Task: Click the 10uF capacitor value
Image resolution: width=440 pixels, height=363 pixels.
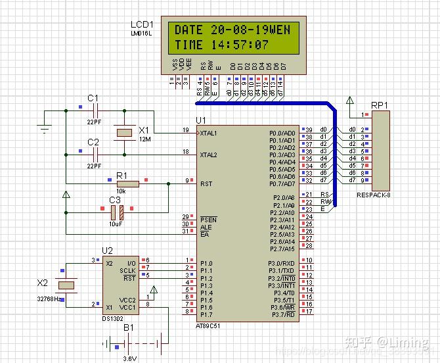Action: [x=116, y=224]
